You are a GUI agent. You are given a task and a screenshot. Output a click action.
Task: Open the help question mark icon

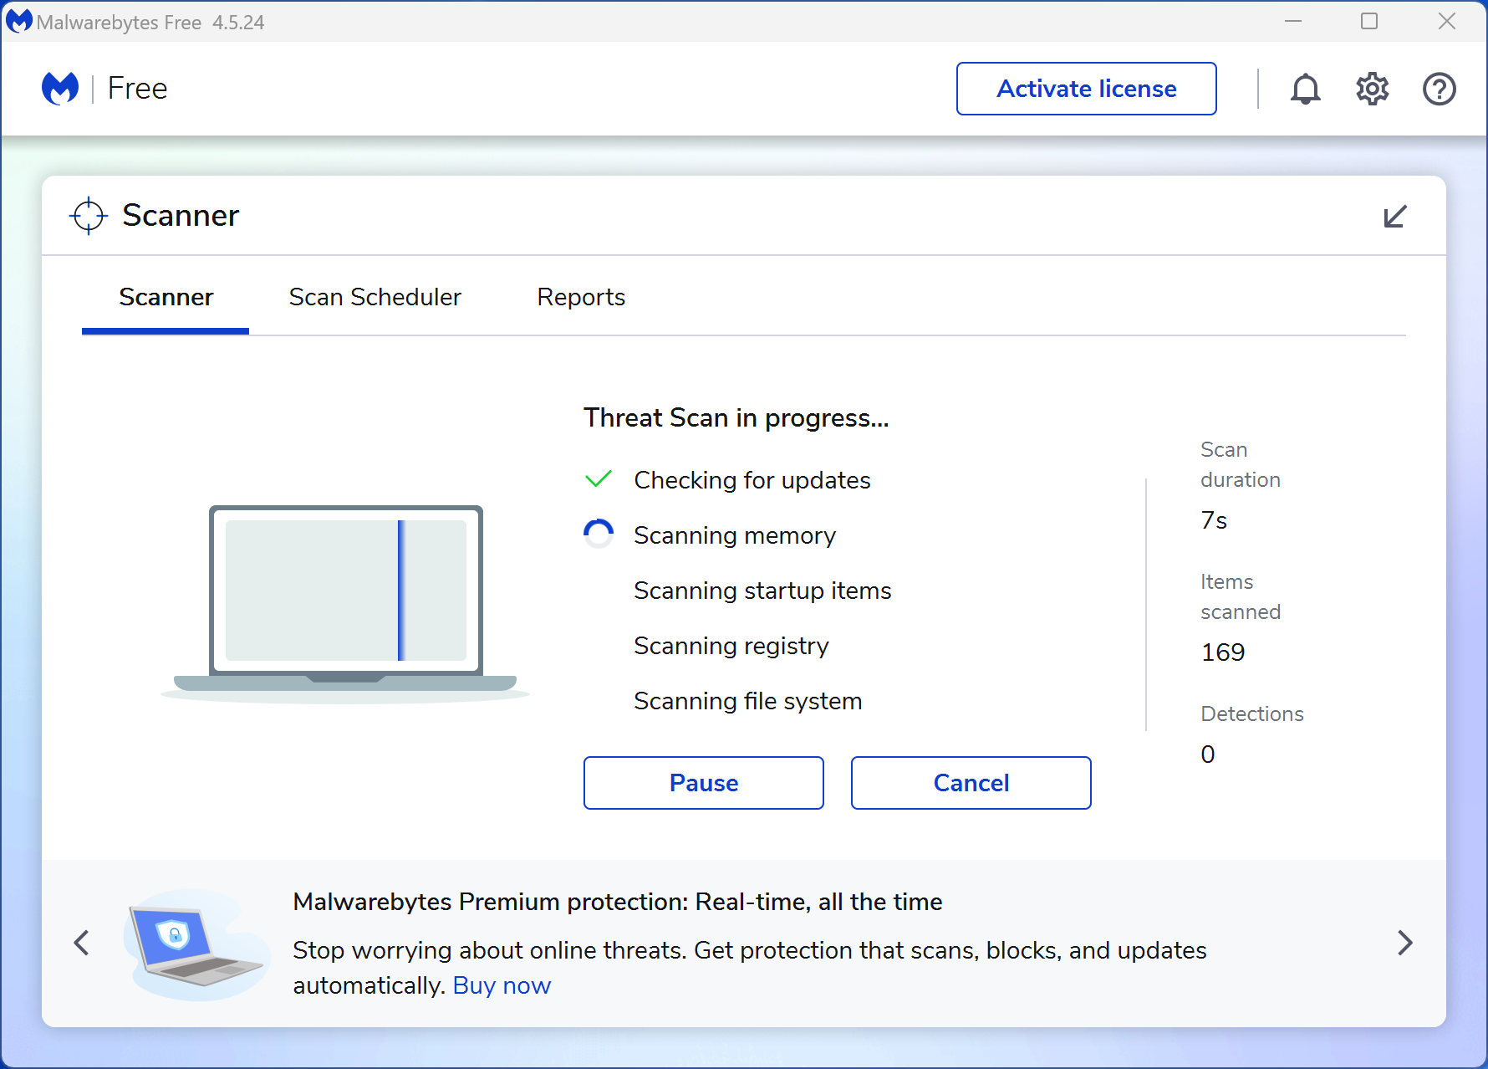(1439, 88)
